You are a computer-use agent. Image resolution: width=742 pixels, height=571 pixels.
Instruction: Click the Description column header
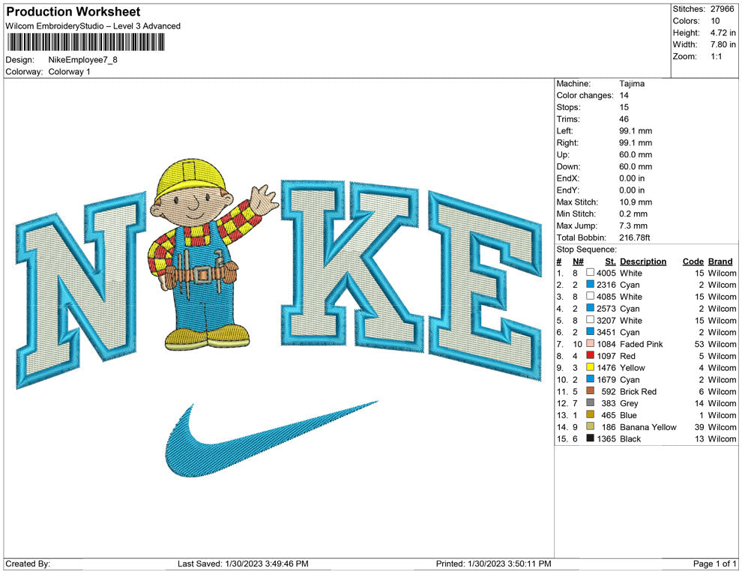(x=643, y=262)
